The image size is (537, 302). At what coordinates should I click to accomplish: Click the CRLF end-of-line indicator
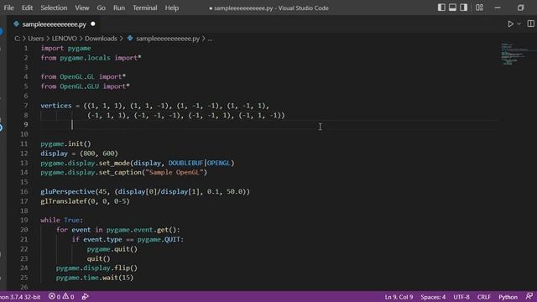tap(484, 297)
